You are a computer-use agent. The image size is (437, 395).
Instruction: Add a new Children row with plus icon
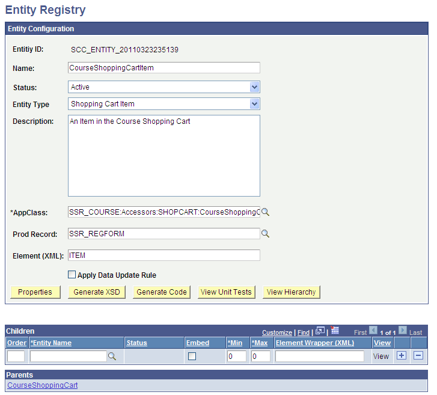pyautogui.click(x=402, y=355)
